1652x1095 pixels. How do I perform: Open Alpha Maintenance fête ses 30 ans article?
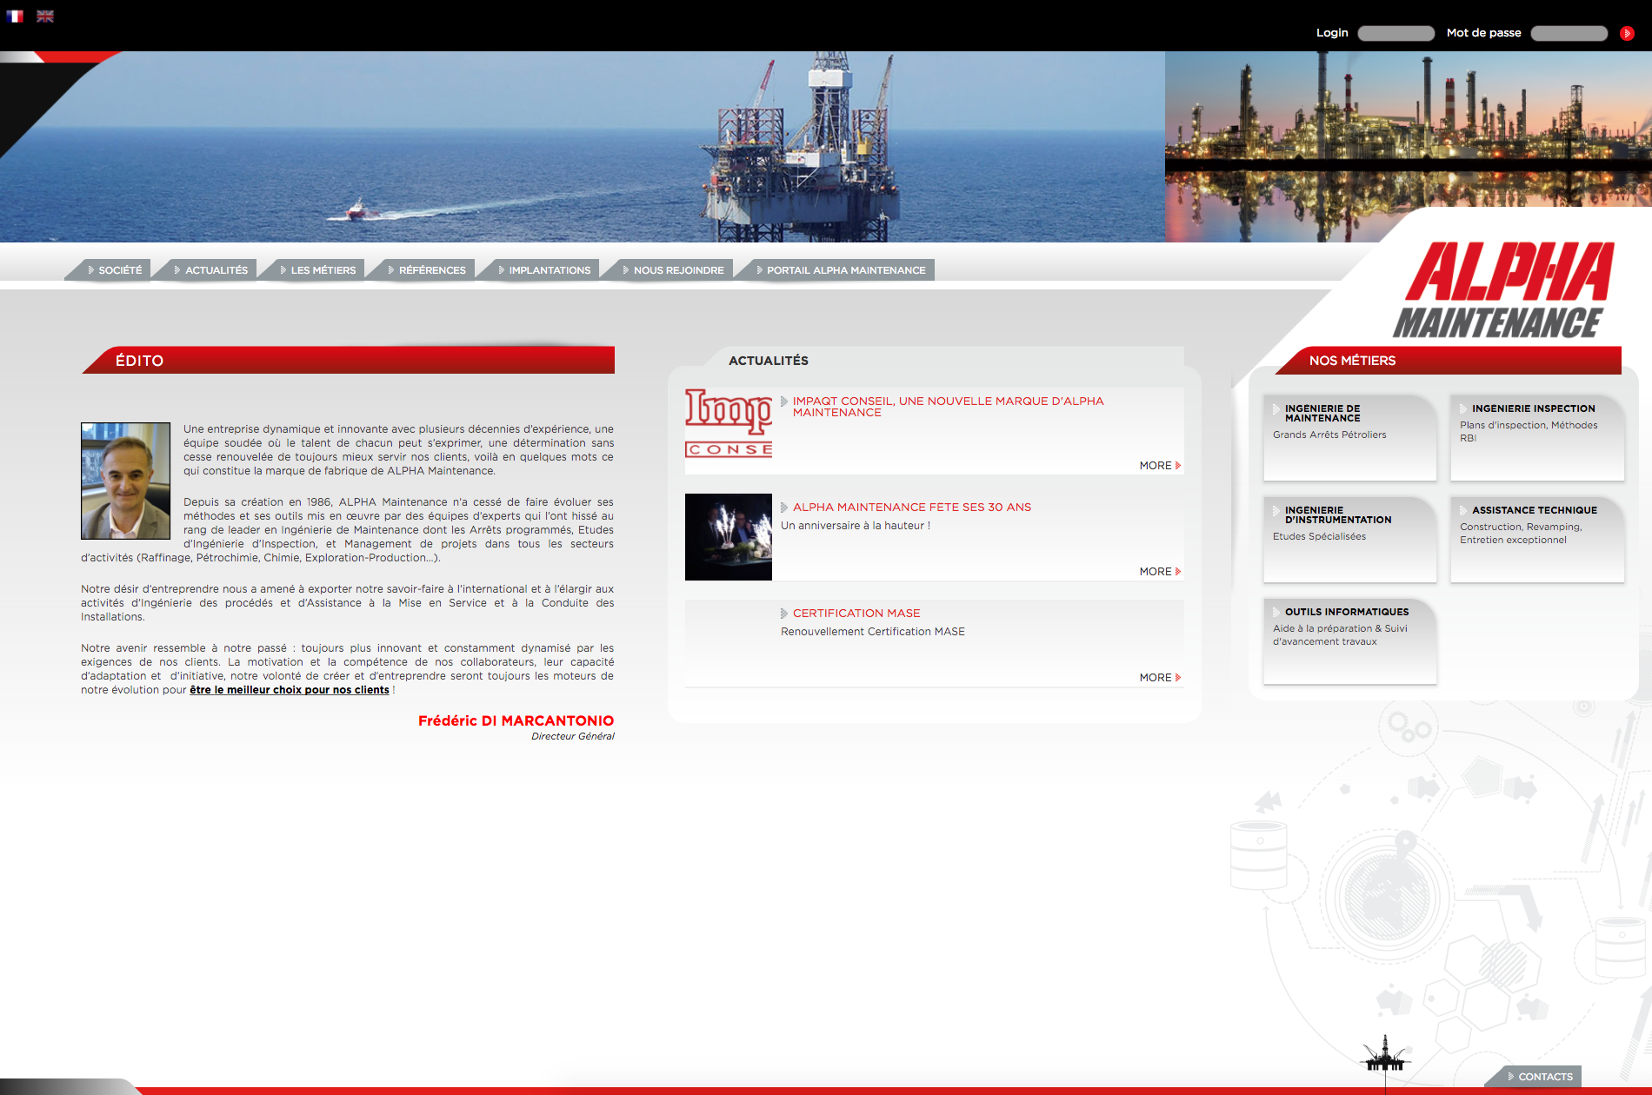click(x=911, y=507)
